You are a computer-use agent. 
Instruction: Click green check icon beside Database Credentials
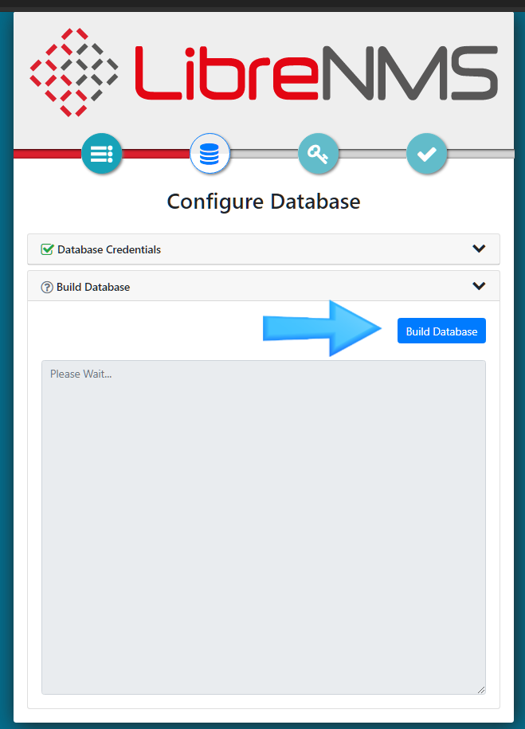point(47,249)
